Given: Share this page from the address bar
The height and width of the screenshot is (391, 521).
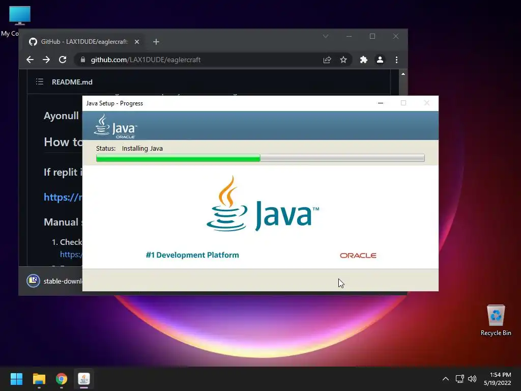Looking at the screenshot, I should click(x=327, y=60).
